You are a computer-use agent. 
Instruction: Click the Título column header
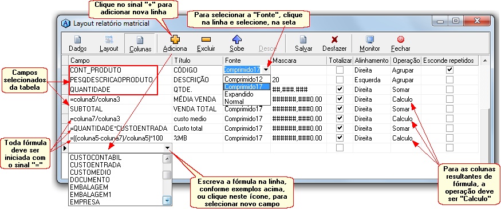(x=197, y=60)
